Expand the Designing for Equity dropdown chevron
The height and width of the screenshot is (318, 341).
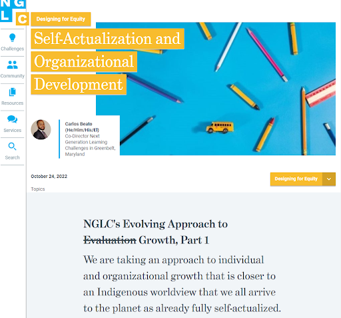[329, 179]
